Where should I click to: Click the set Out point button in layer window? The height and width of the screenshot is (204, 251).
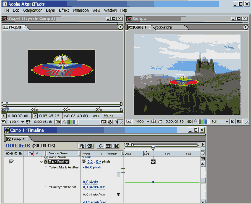(35, 116)
